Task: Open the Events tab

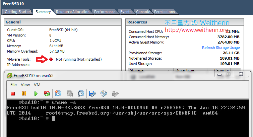Action: 126,12
